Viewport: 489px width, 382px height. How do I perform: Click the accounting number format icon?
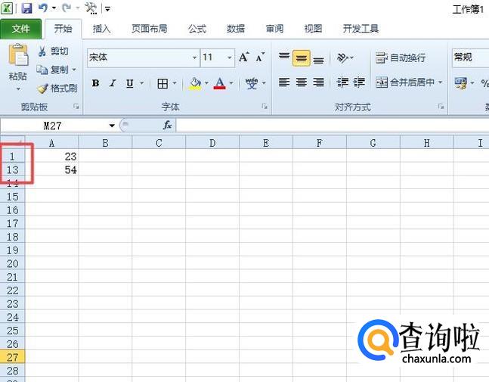click(460, 83)
